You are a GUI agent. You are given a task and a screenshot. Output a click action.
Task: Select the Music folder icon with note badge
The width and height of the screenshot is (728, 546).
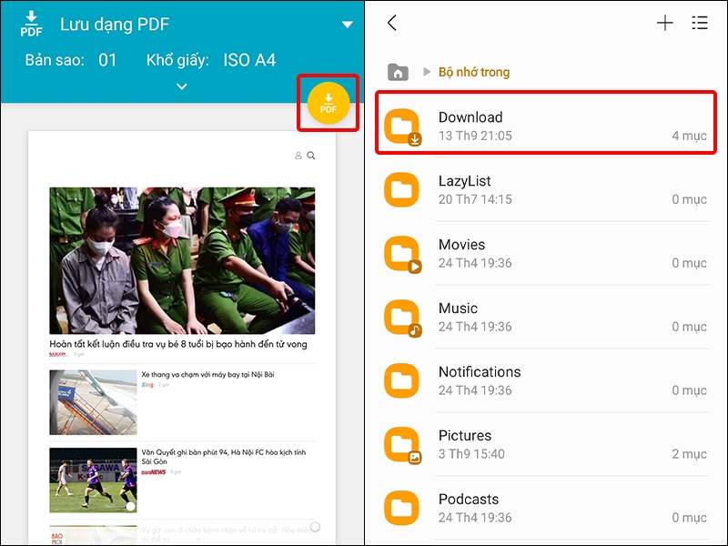pyautogui.click(x=402, y=317)
